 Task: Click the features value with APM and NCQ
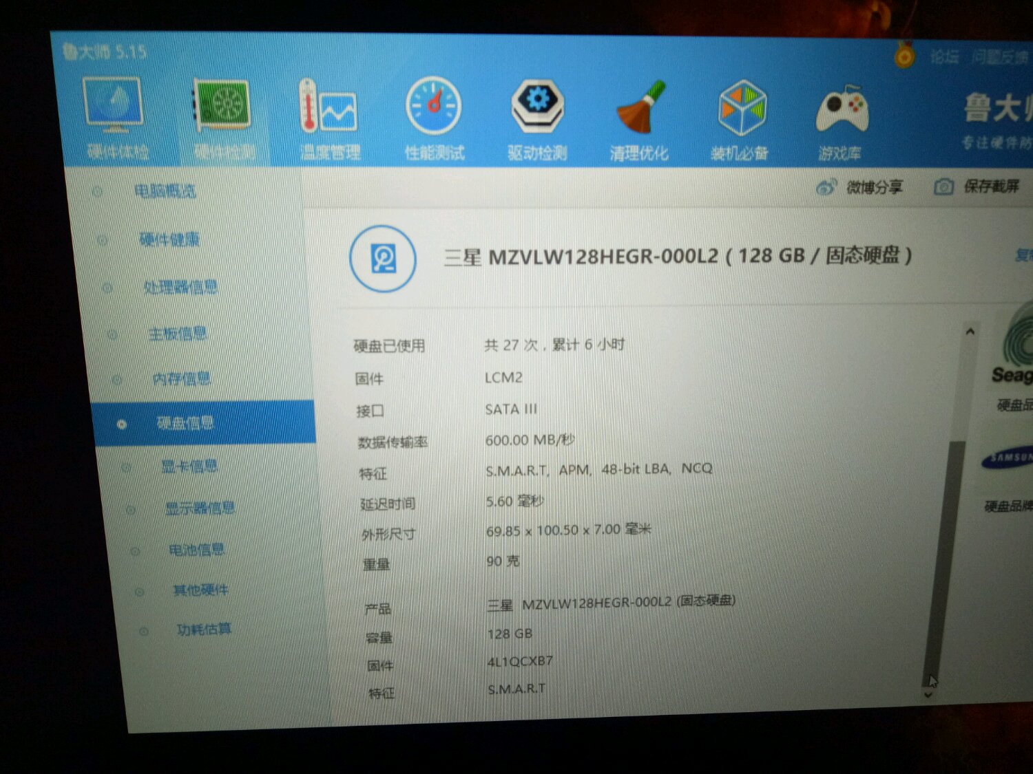tap(599, 469)
